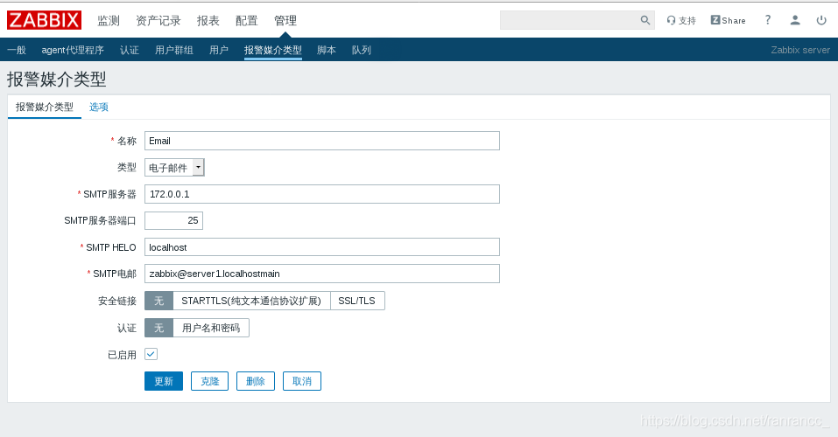Image resolution: width=838 pixels, height=437 pixels.
Task: Click the SMTP HELO field localhost
Action: 321,247
